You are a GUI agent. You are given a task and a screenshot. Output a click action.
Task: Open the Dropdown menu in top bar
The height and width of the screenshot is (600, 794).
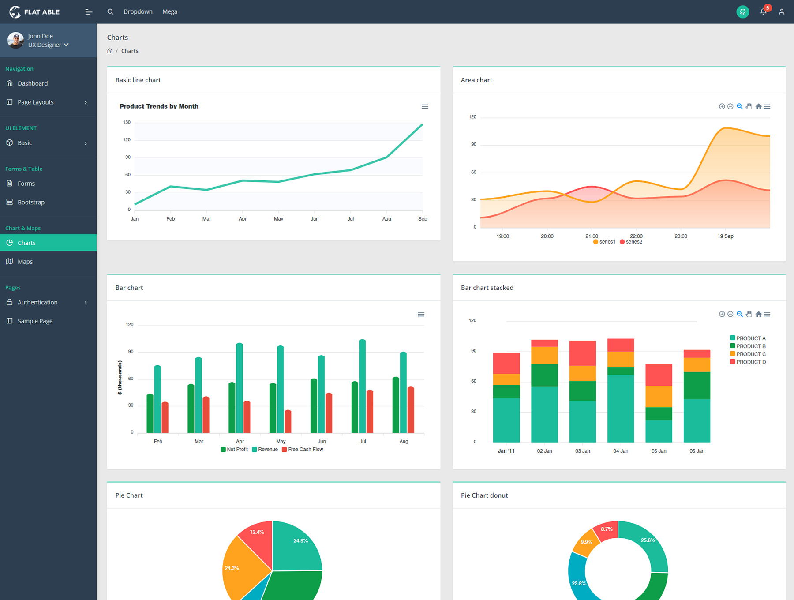click(x=138, y=12)
